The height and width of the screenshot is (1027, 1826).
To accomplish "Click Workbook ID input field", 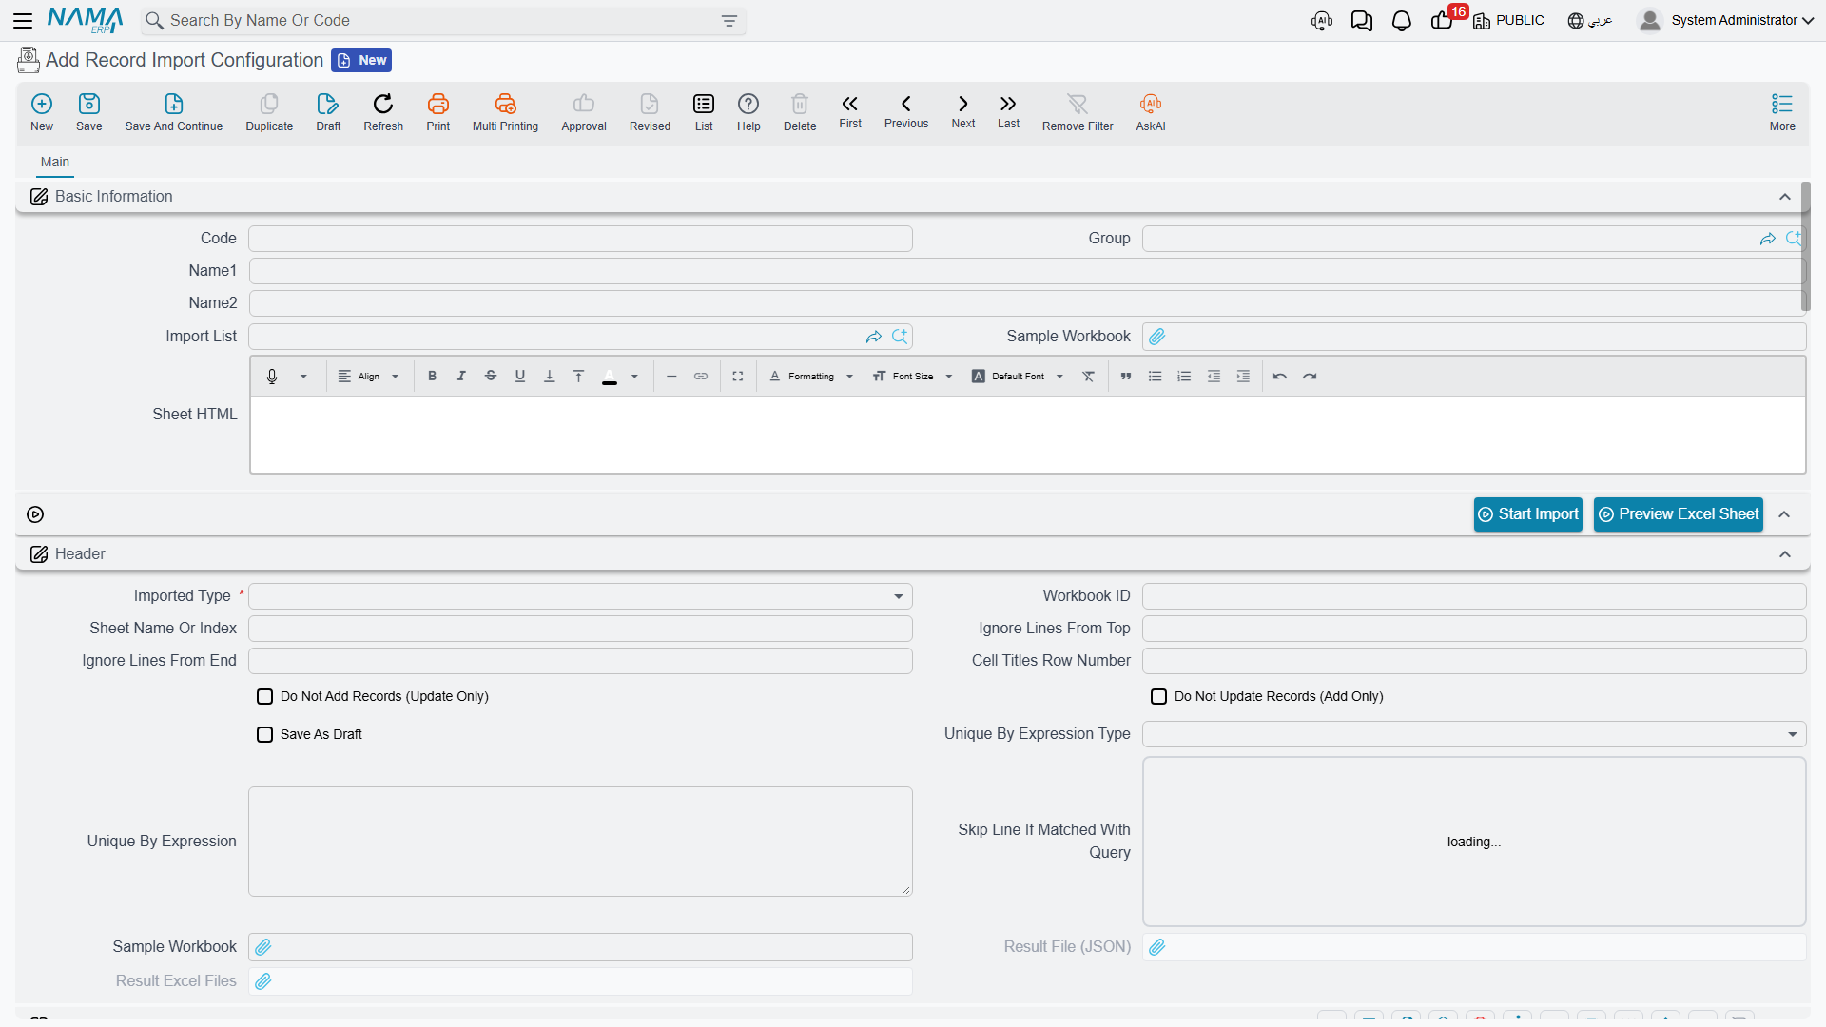I will coord(1474,596).
